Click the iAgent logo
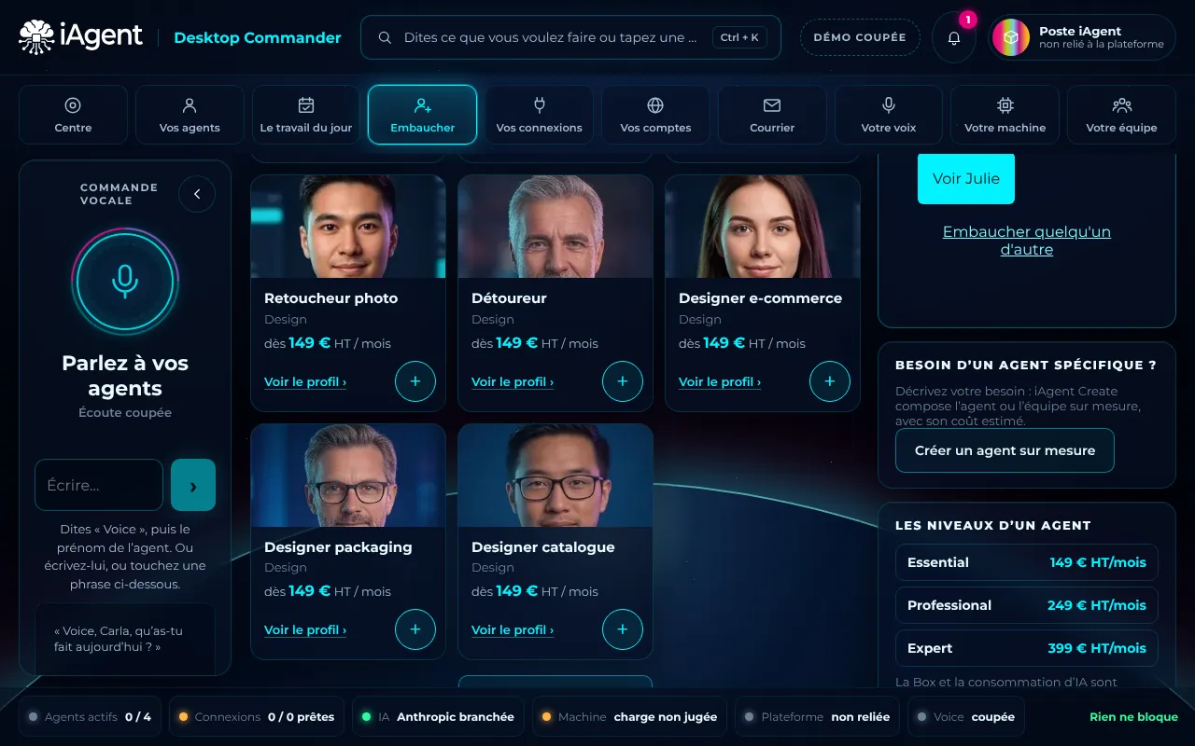This screenshot has height=746, width=1195. click(x=81, y=37)
